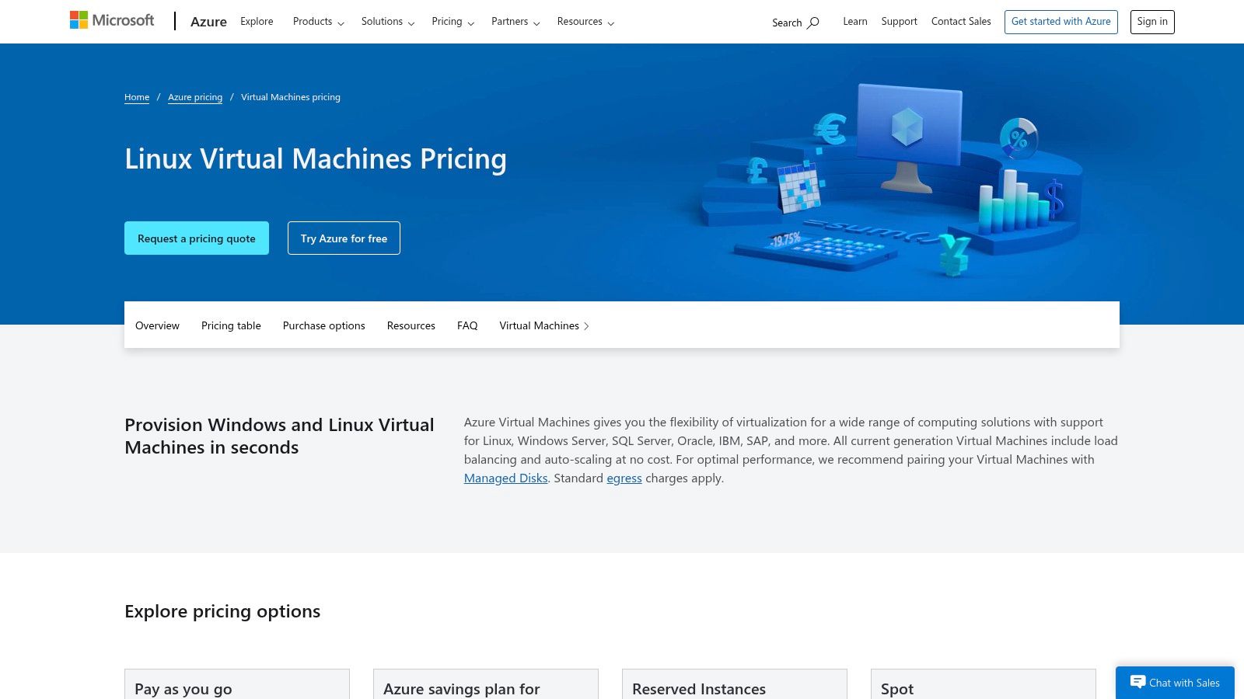The image size is (1244, 699).
Task: Click the egress link
Action: tap(624, 478)
